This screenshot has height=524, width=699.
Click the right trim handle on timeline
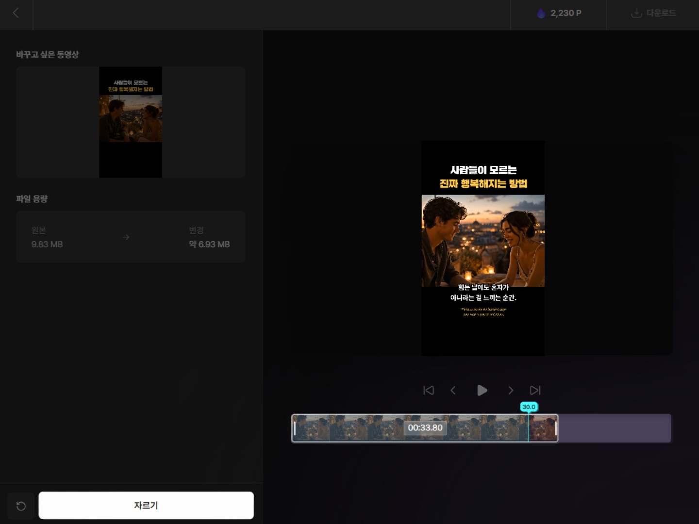point(556,428)
